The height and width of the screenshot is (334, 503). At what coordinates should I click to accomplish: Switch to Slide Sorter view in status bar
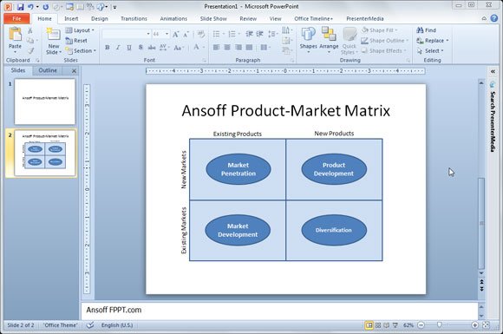pos(378,325)
